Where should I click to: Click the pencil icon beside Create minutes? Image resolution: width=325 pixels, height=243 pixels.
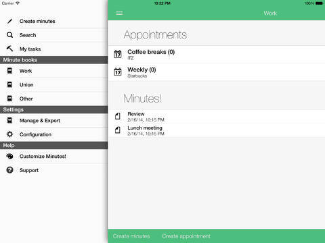pos(9,21)
